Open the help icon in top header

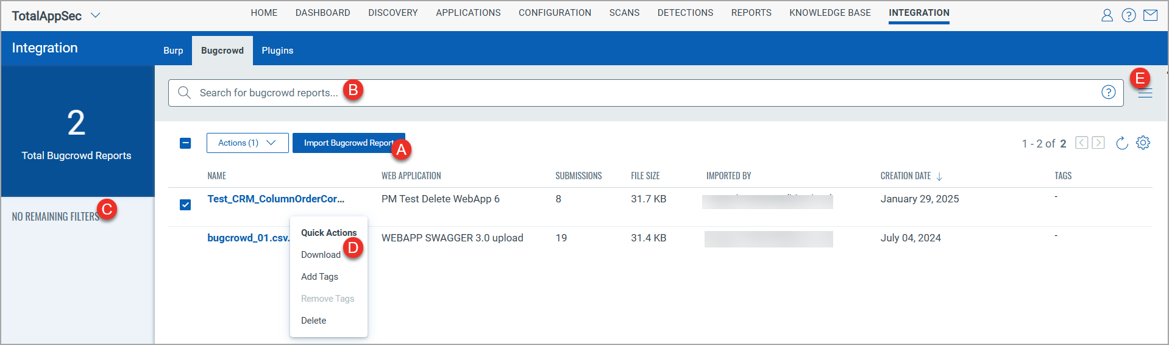point(1129,15)
